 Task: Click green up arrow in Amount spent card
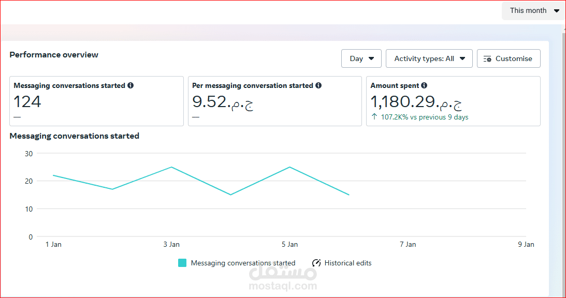[374, 117]
